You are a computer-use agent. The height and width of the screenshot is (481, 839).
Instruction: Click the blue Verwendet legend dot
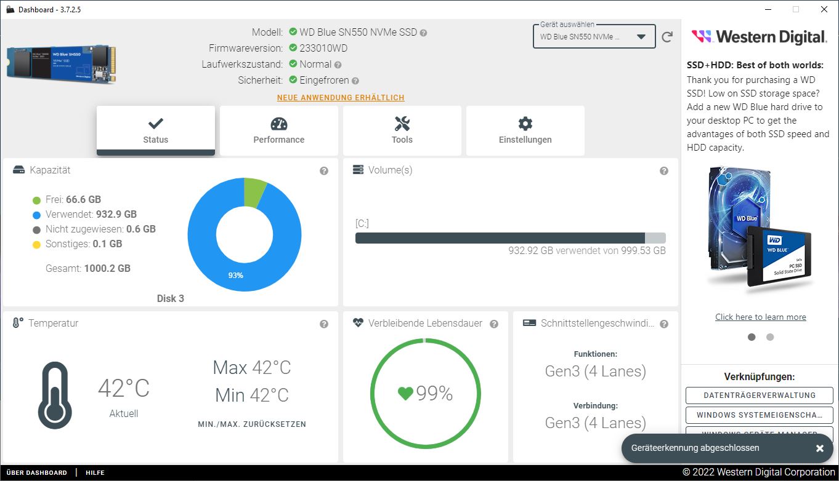tap(37, 215)
